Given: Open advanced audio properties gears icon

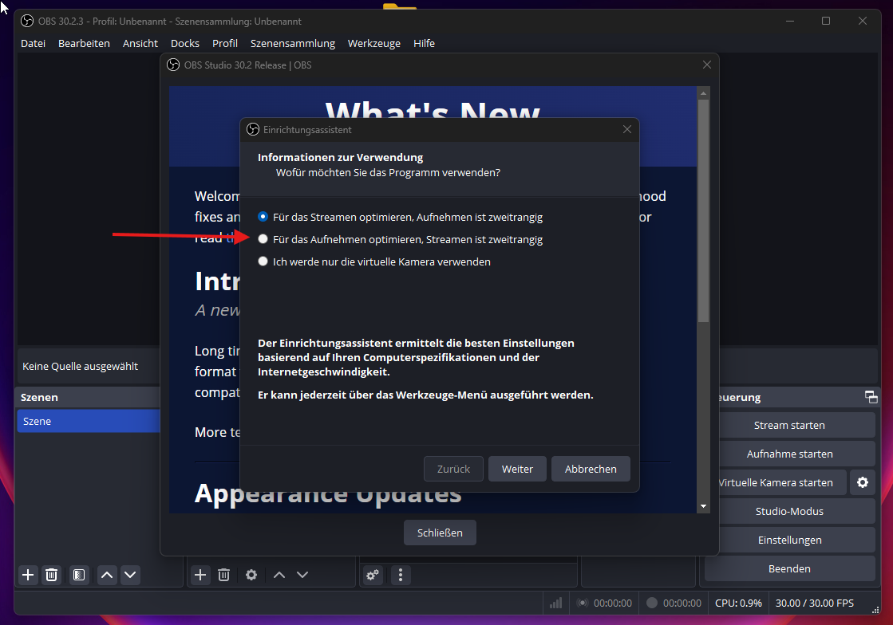Looking at the screenshot, I should (x=373, y=575).
